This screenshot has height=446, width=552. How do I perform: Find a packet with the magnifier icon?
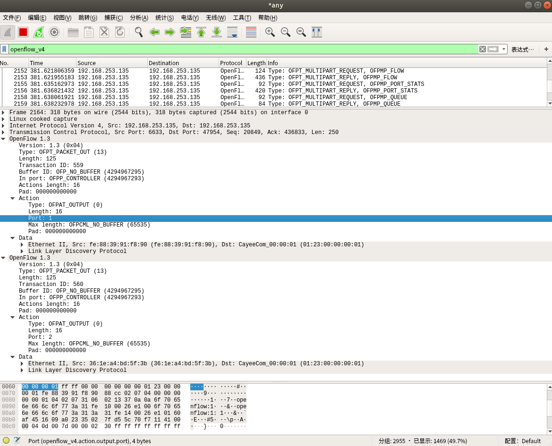[x=139, y=33]
